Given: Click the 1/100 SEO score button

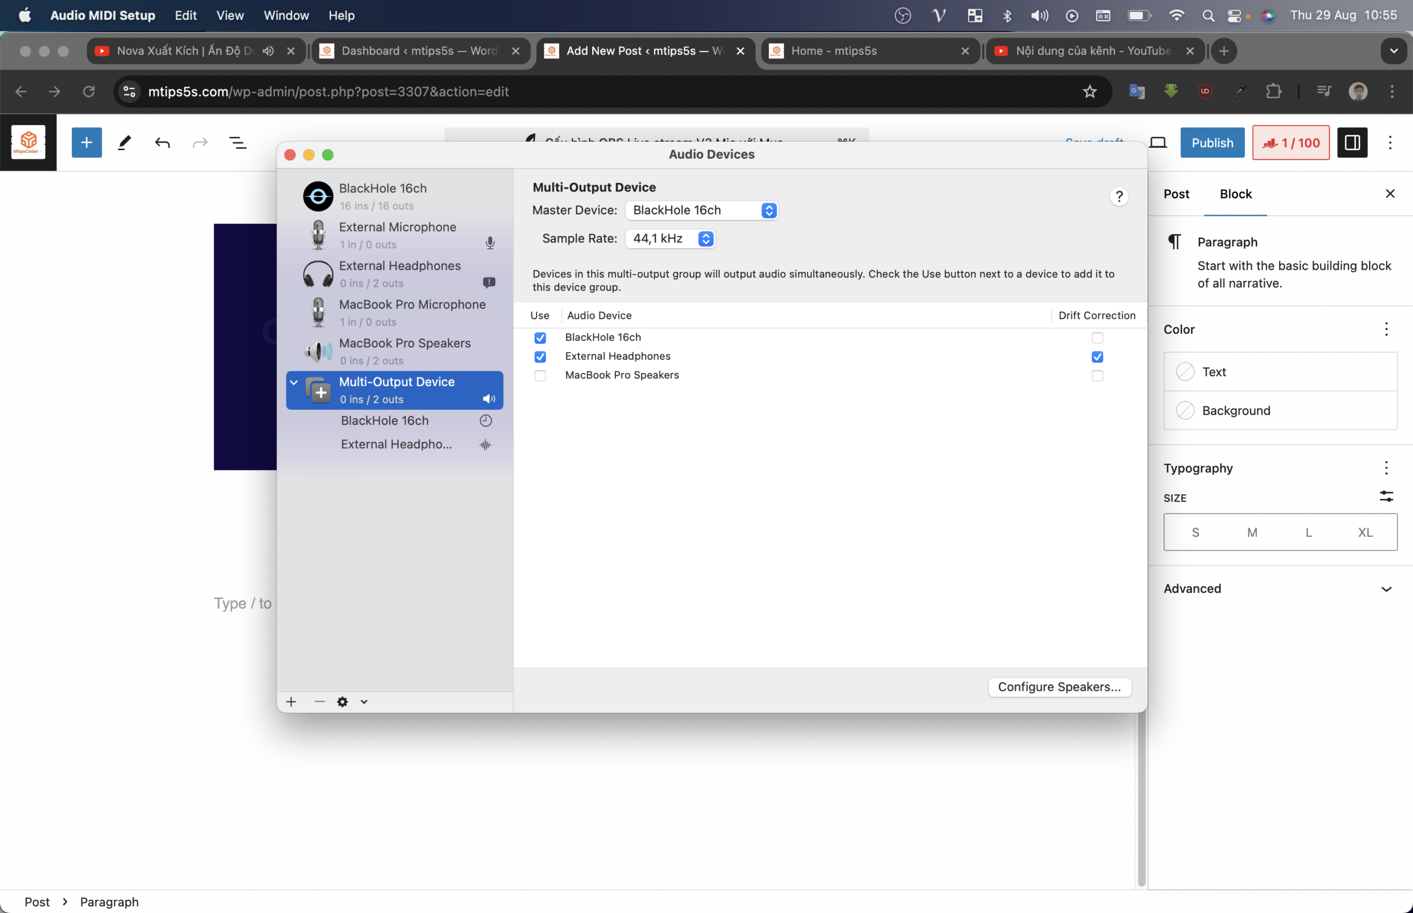Looking at the screenshot, I should (x=1290, y=142).
